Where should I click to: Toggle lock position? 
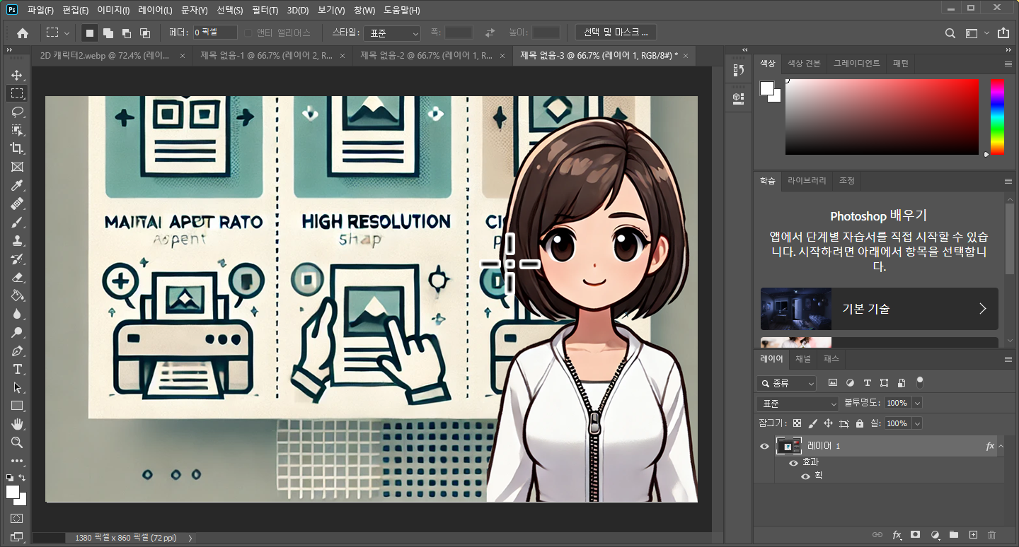828,423
